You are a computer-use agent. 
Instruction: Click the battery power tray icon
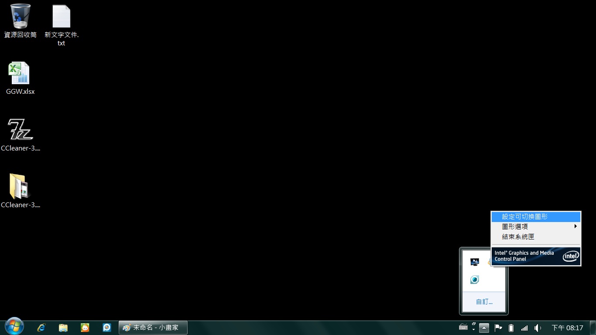(x=511, y=328)
